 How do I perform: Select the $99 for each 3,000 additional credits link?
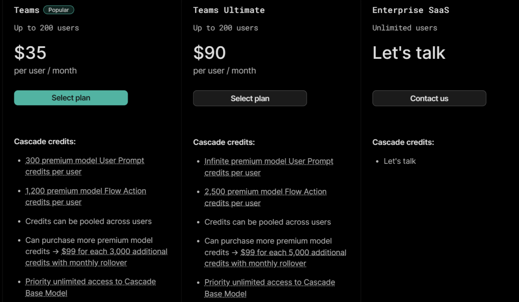tap(114, 251)
